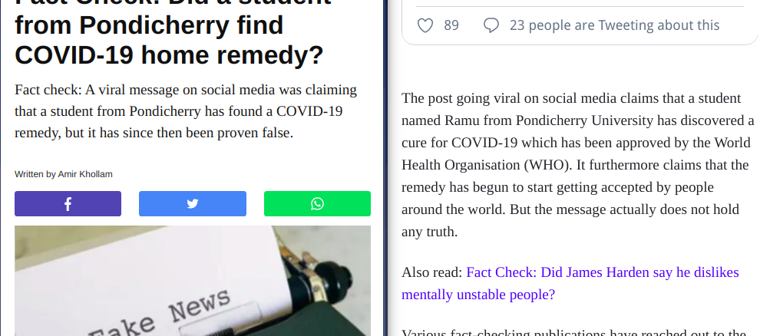Open '23 people are Tweeting about this'
770x336 pixels.
tap(614, 25)
